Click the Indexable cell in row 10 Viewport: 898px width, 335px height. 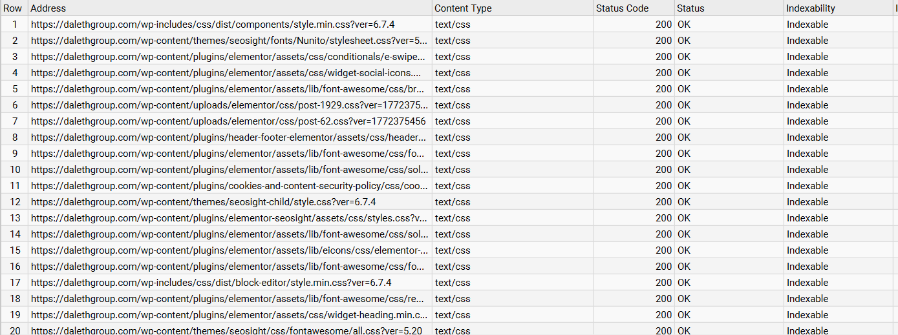click(x=807, y=170)
